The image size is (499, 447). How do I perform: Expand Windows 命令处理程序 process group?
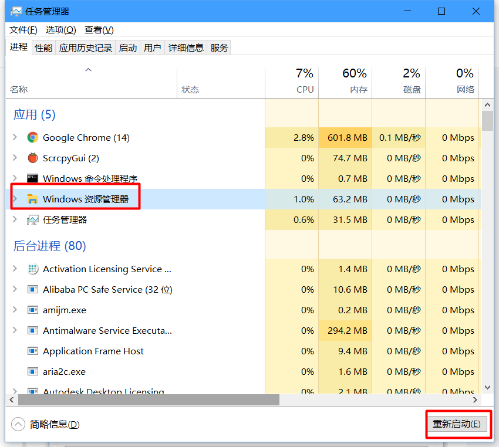15,178
